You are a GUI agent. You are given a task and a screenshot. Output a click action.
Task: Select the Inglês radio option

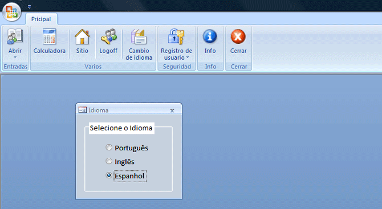coord(109,161)
